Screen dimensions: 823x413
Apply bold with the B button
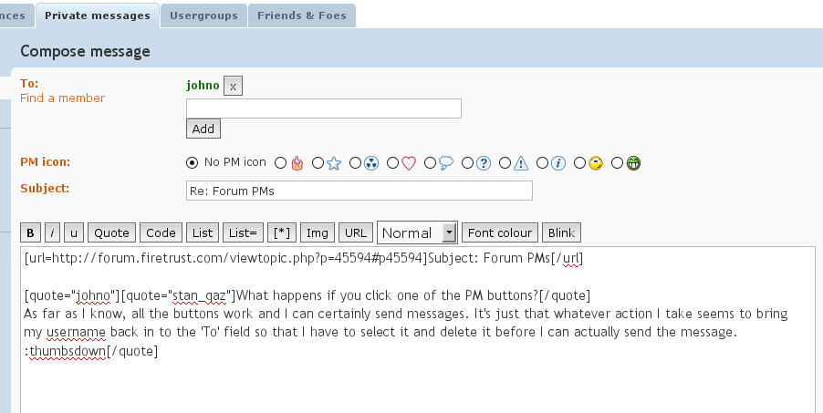pos(30,233)
